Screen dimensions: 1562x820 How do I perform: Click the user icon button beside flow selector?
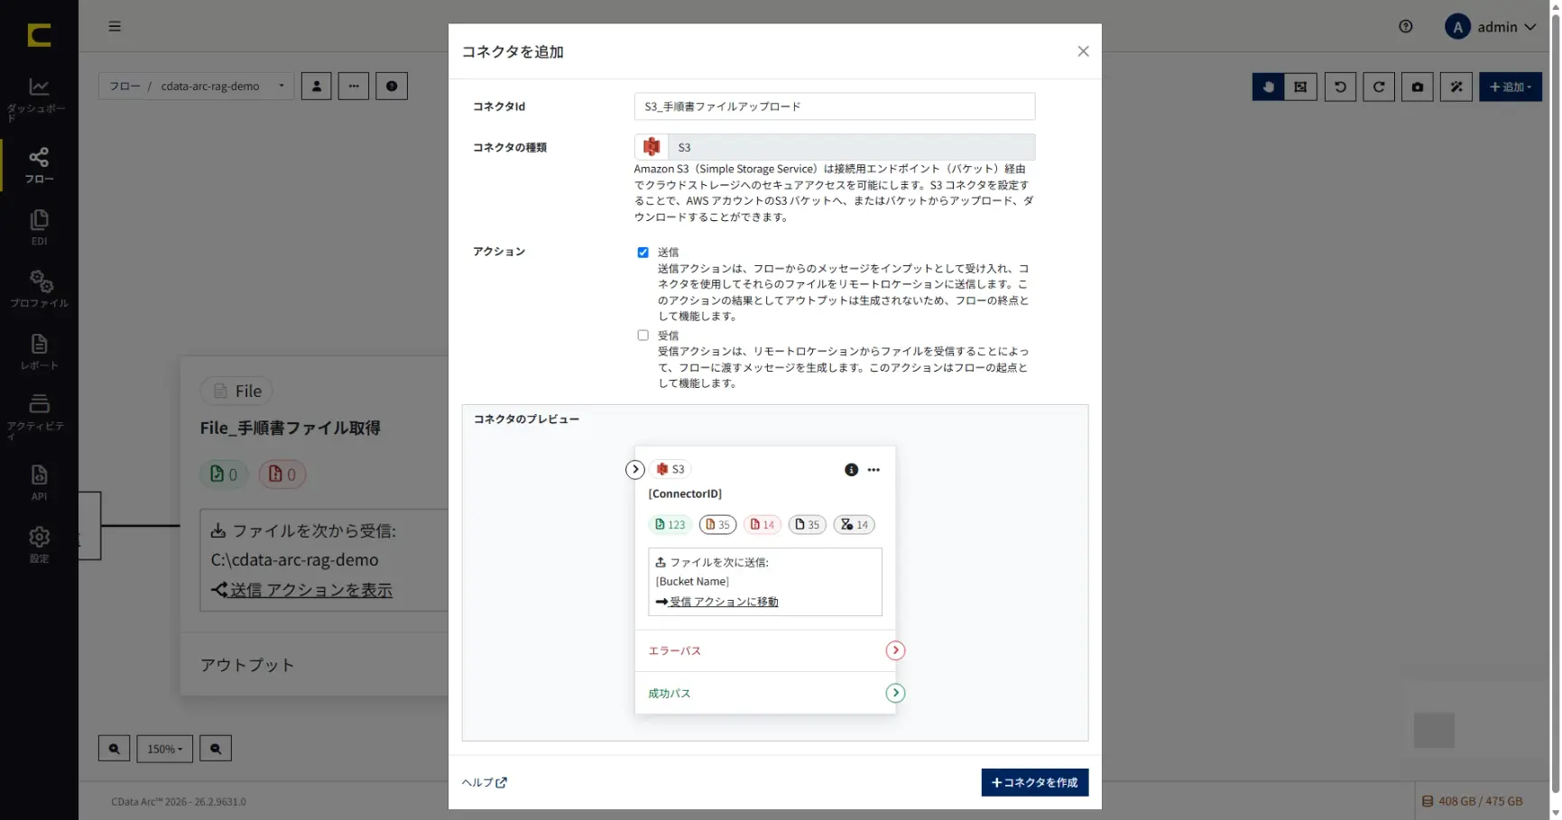pyautogui.click(x=316, y=86)
